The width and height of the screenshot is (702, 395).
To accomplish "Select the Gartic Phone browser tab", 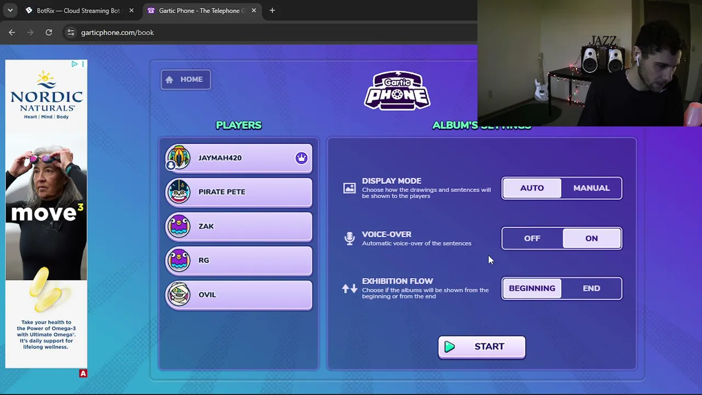I will tap(201, 10).
